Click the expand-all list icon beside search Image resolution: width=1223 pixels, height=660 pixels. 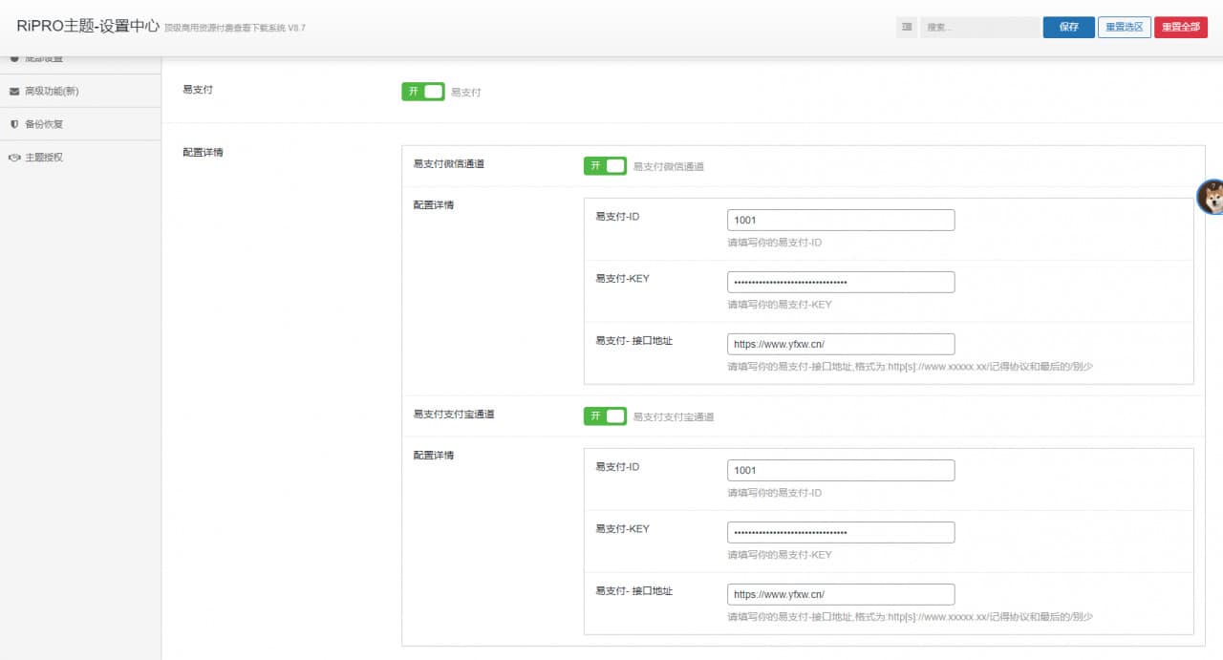pyautogui.click(x=906, y=27)
